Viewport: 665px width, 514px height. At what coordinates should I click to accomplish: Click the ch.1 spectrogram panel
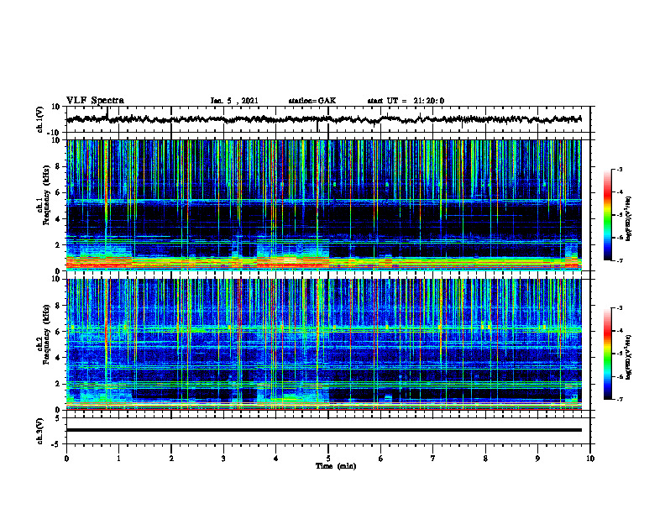[324, 205]
